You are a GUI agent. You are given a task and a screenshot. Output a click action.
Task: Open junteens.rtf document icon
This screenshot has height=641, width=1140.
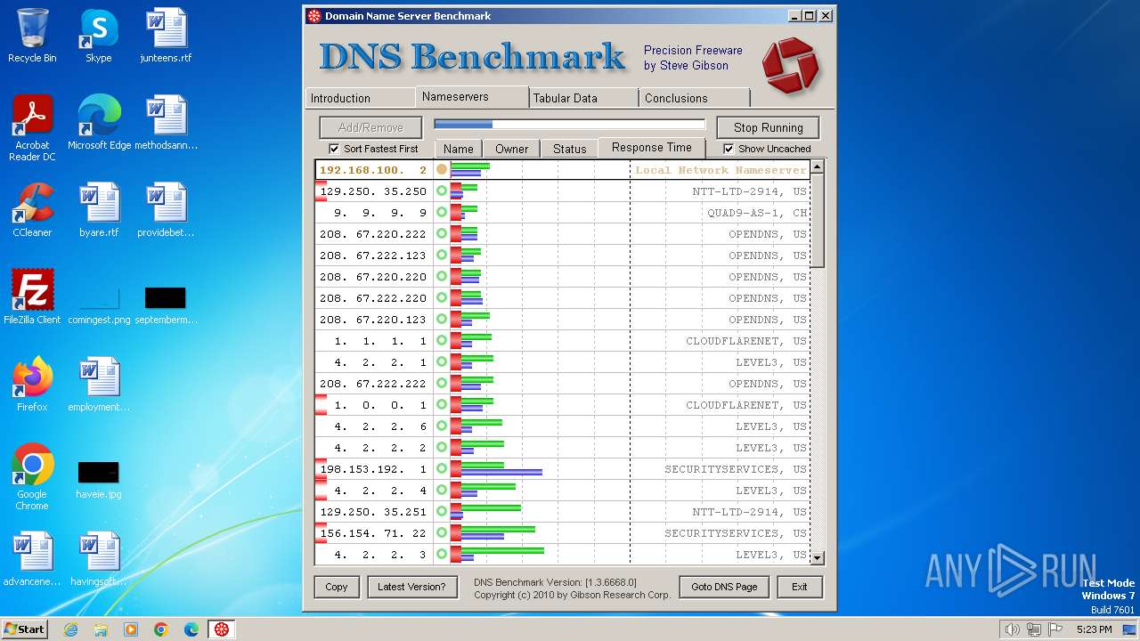pos(166,36)
